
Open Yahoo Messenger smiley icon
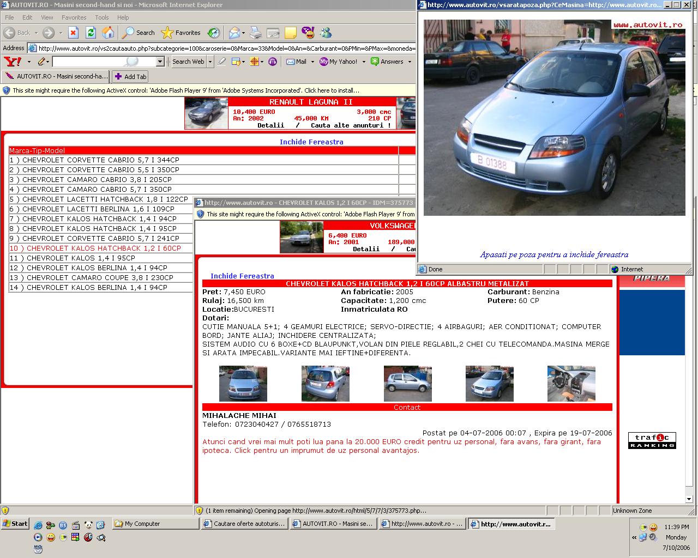point(308,33)
